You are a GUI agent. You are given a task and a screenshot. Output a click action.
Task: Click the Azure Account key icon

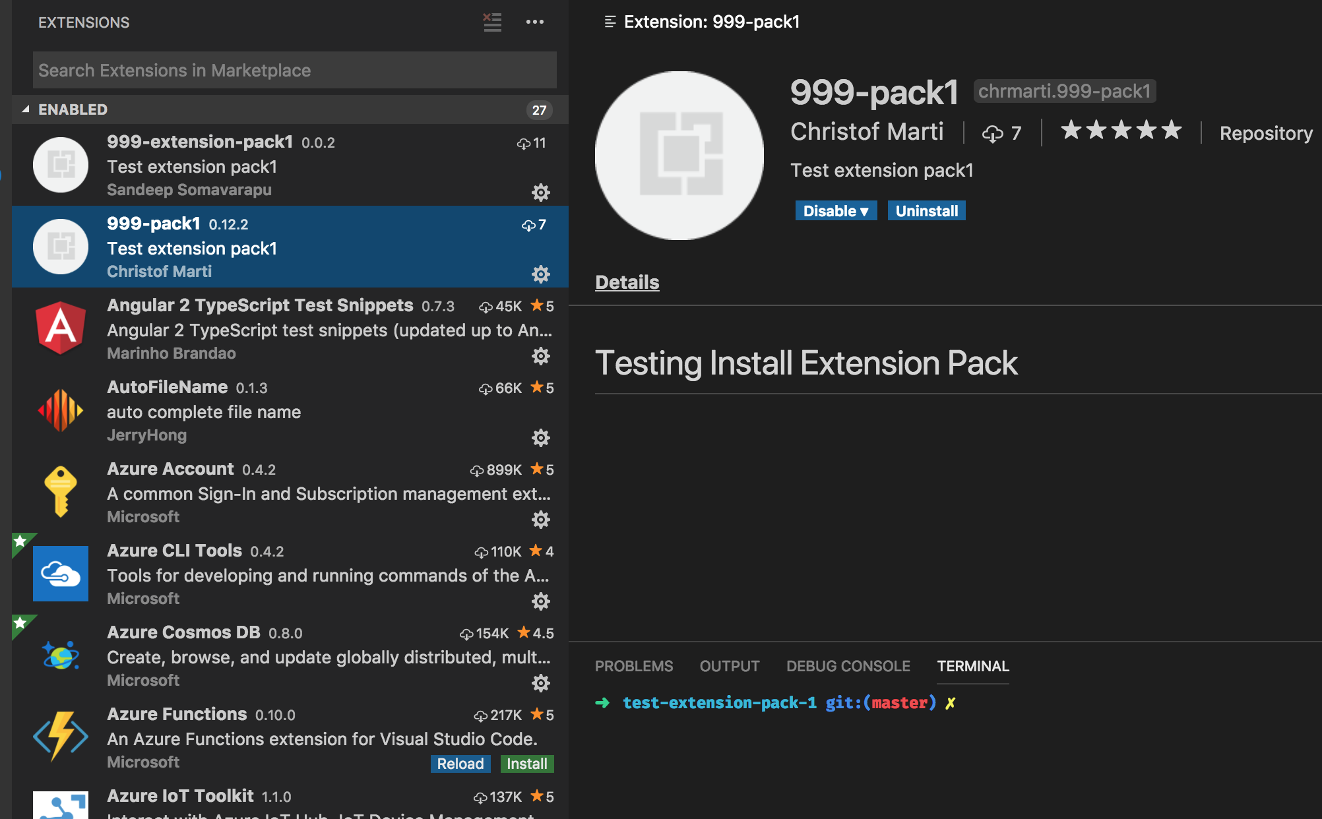61,492
